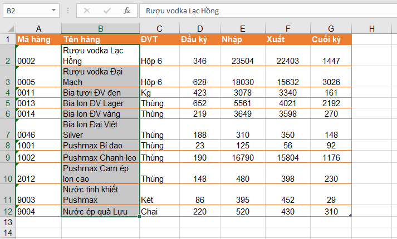Click the 'Tên hàng' header cell
Image resolution: width=397 pixels, height=239 pixels.
click(101, 39)
